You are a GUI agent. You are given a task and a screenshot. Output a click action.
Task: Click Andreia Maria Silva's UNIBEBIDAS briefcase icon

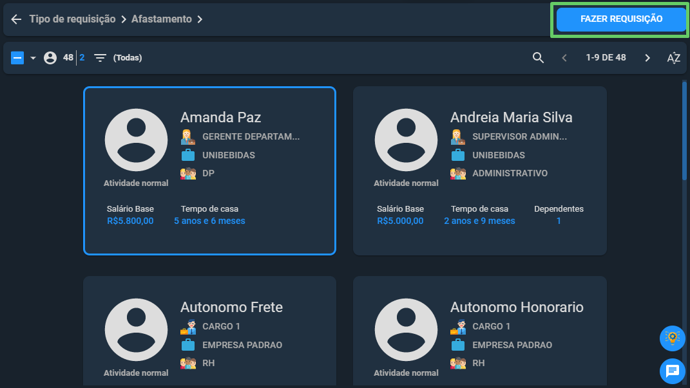458,155
